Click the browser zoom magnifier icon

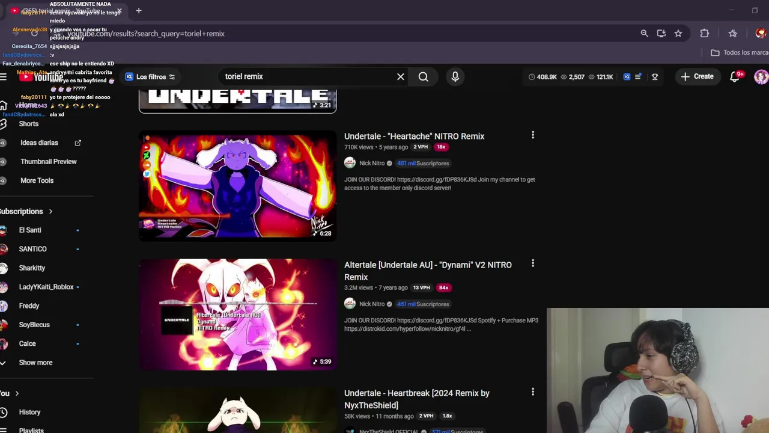point(644,34)
